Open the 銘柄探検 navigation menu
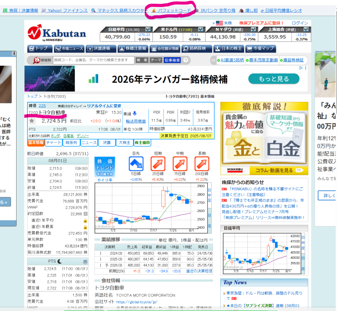 pyautogui.click(x=197, y=49)
